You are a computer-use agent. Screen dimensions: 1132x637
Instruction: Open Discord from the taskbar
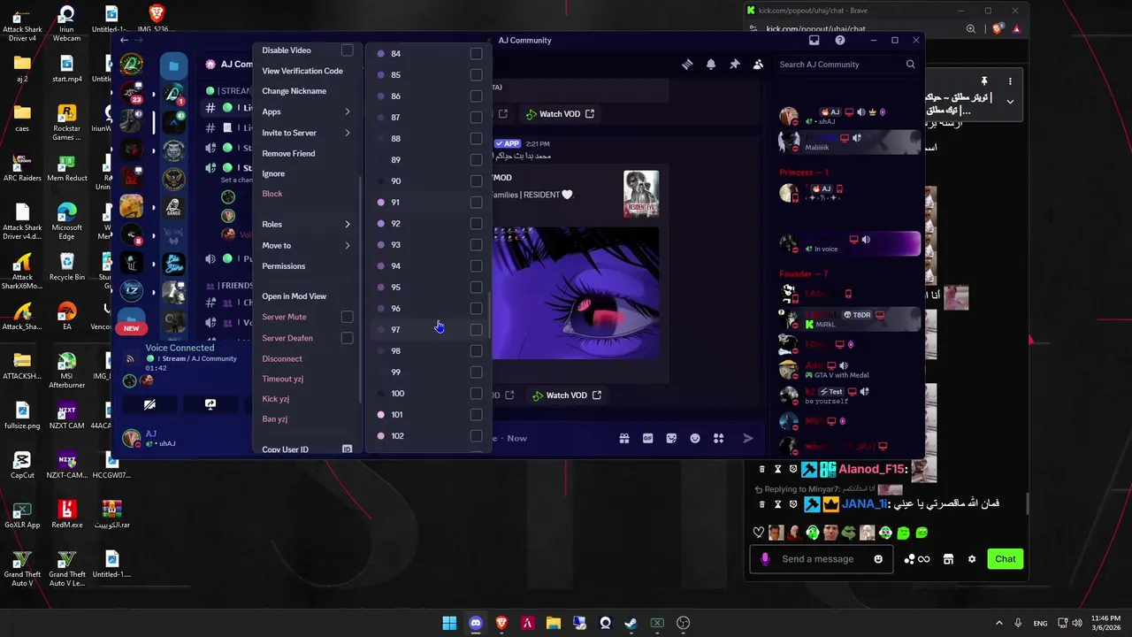pyautogui.click(x=476, y=623)
